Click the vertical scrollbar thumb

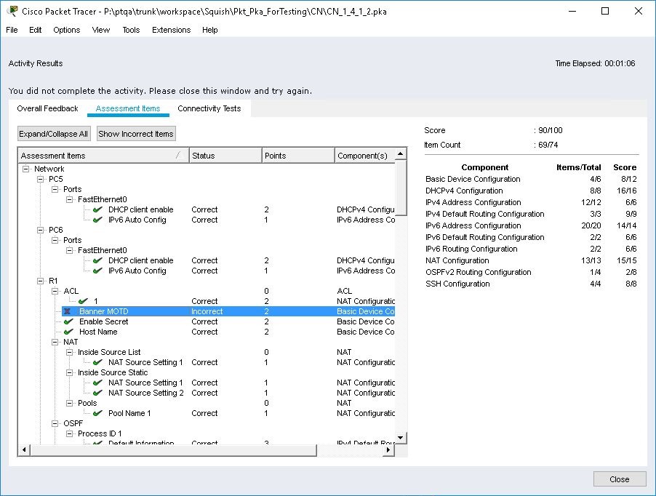coord(401,188)
